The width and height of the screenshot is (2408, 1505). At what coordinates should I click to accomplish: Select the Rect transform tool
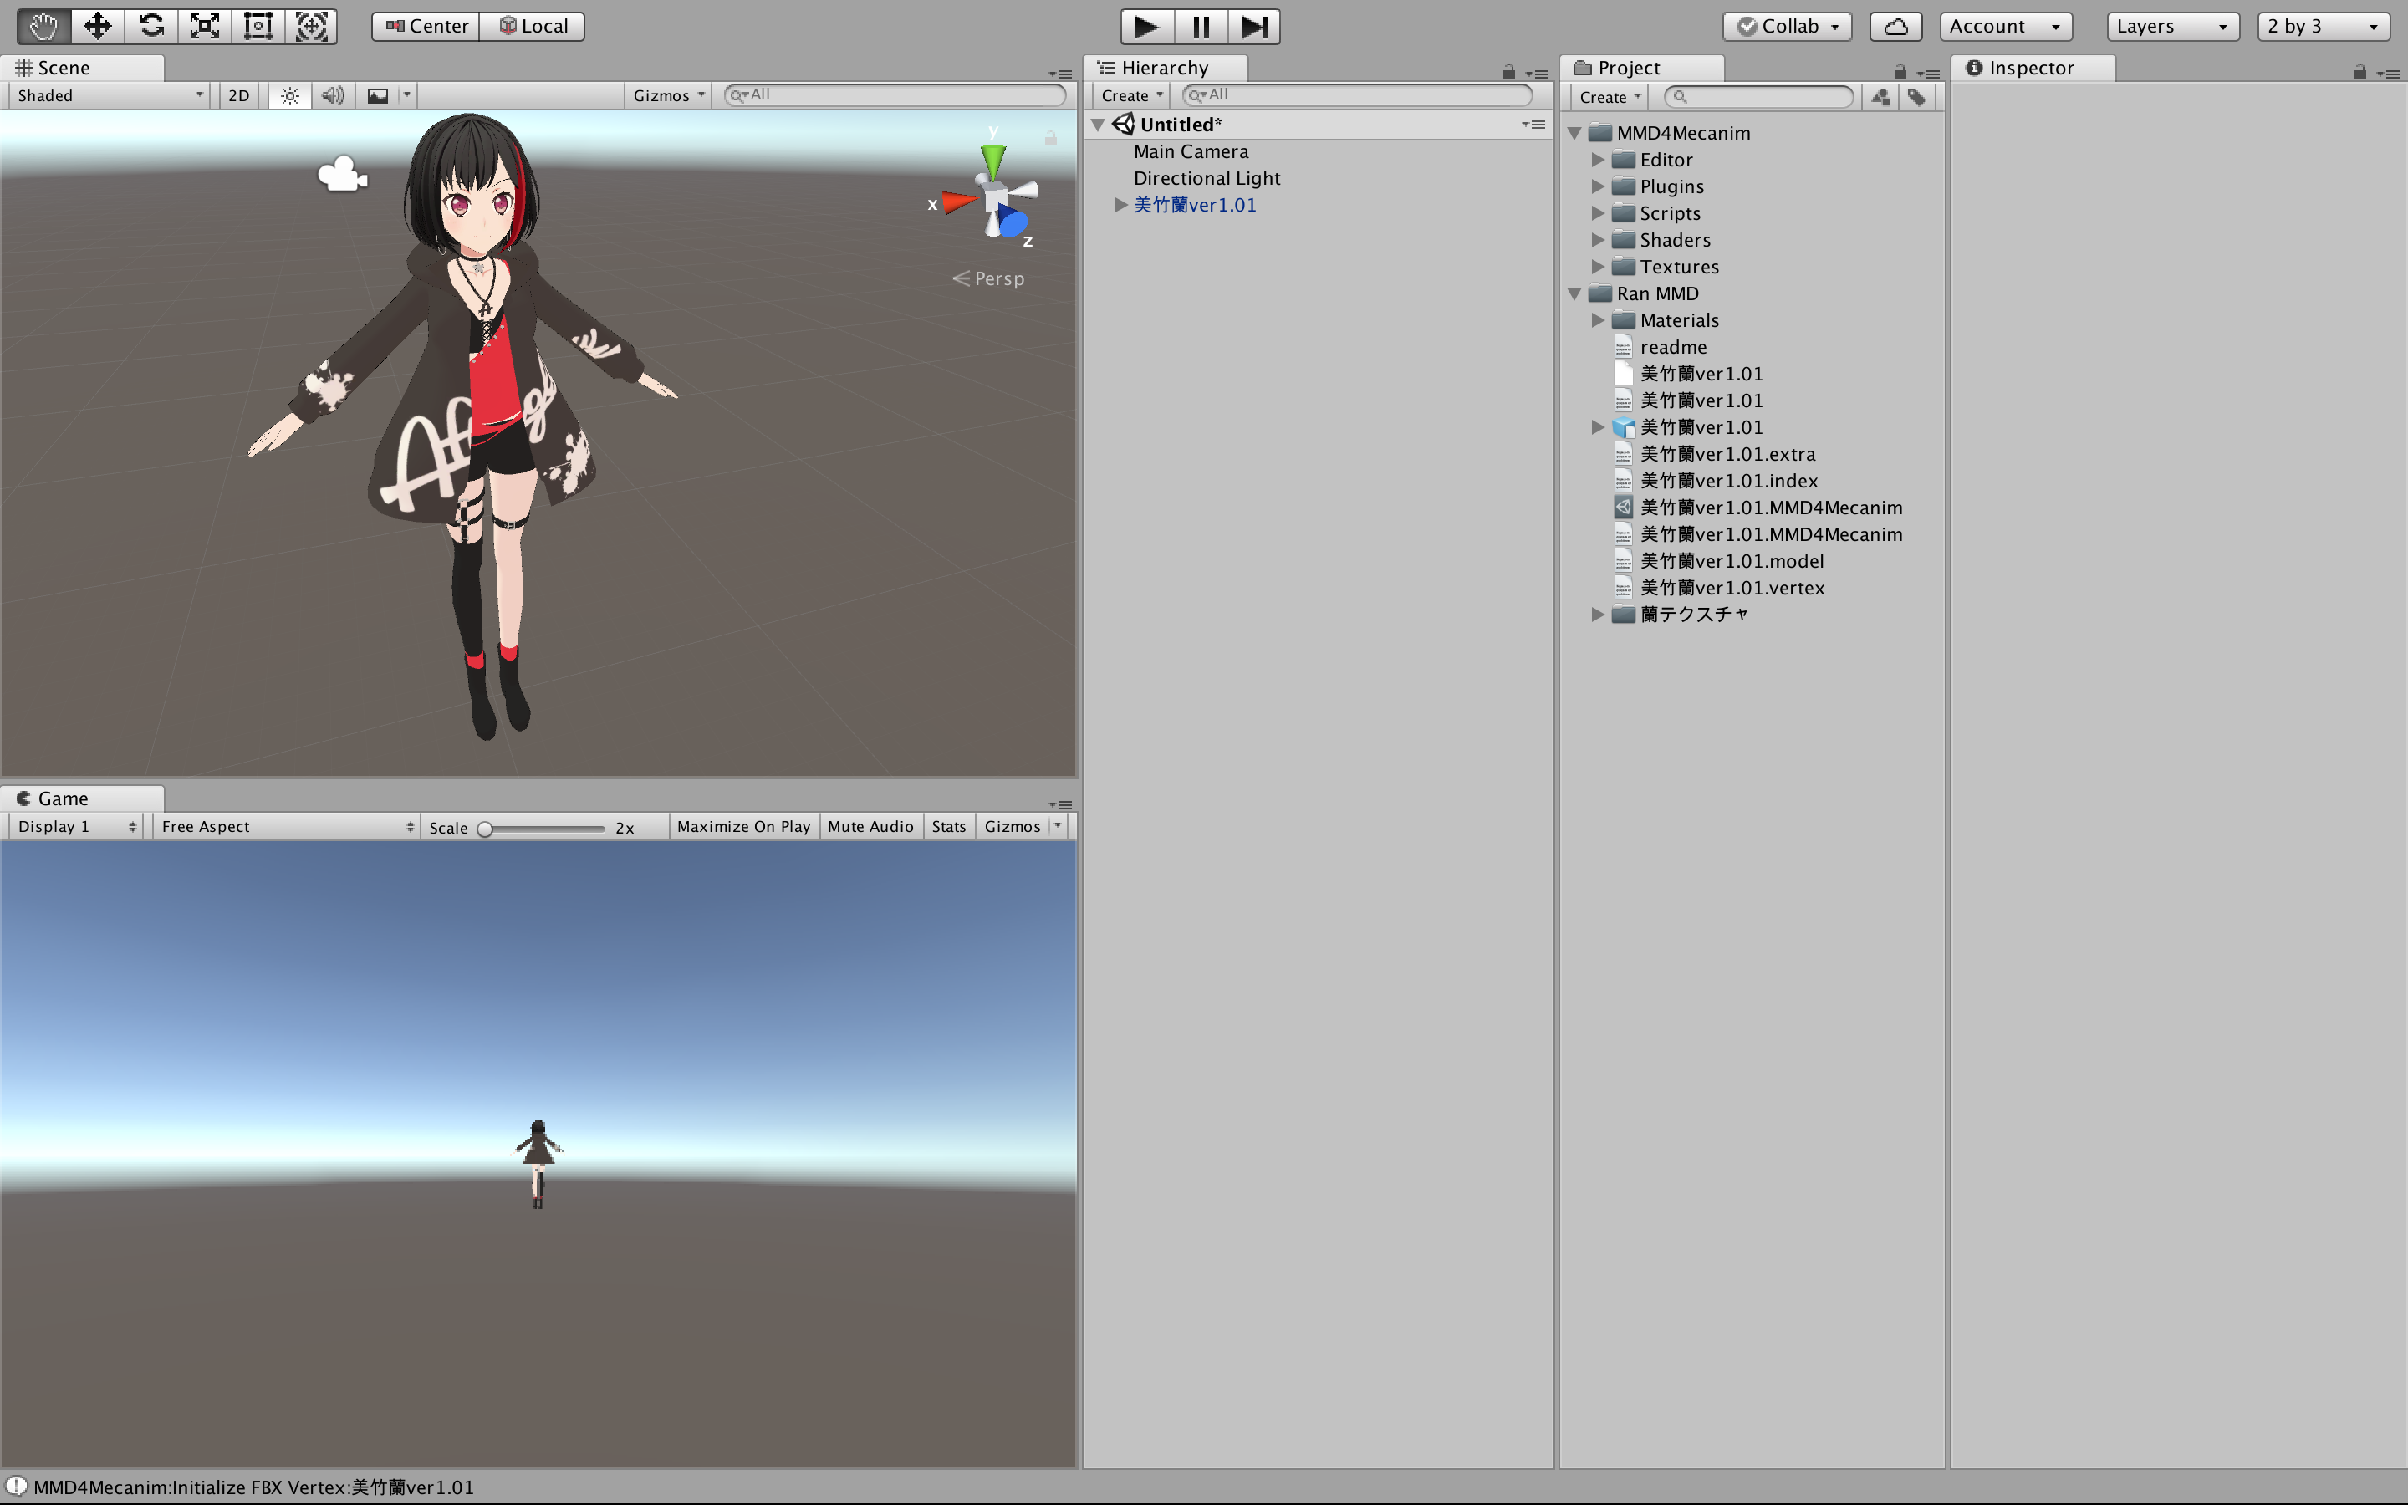point(258,26)
